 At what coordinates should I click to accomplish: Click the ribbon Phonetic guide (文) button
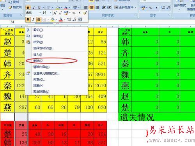(75, 7)
